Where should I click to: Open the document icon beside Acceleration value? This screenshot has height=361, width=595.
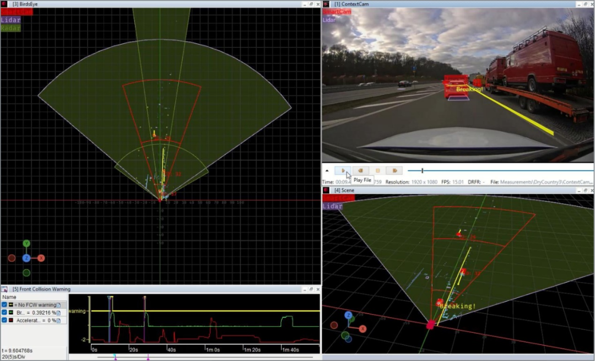[x=58, y=321]
